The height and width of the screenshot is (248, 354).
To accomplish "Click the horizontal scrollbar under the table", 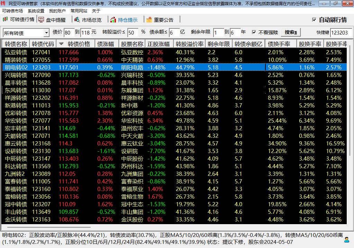I will [48, 227].
